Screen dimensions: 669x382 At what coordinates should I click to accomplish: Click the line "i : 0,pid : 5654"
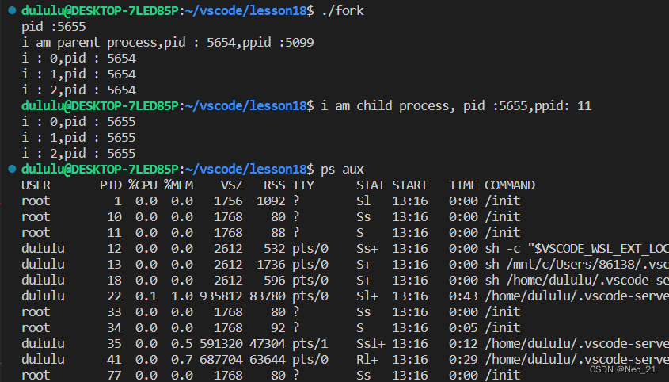pyautogui.click(x=78, y=59)
